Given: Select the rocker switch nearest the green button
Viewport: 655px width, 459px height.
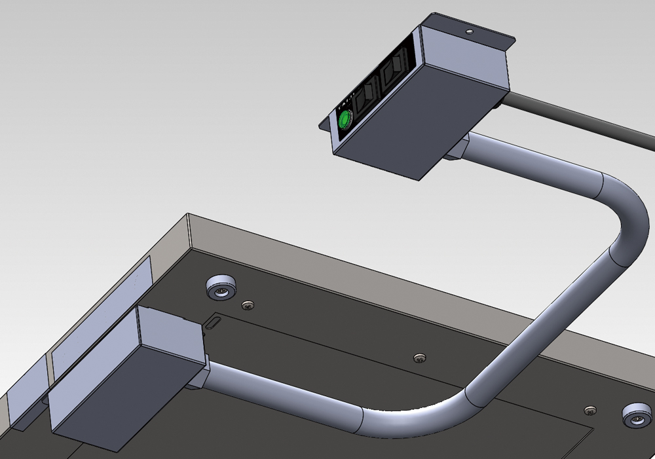Looking at the screenshot, I should point(365,97).
